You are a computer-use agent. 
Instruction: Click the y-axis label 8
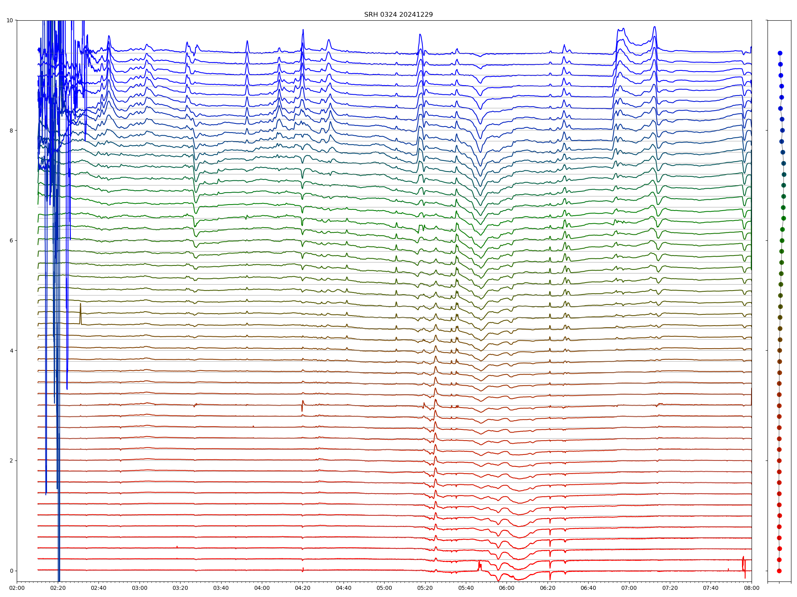(11, 131)
